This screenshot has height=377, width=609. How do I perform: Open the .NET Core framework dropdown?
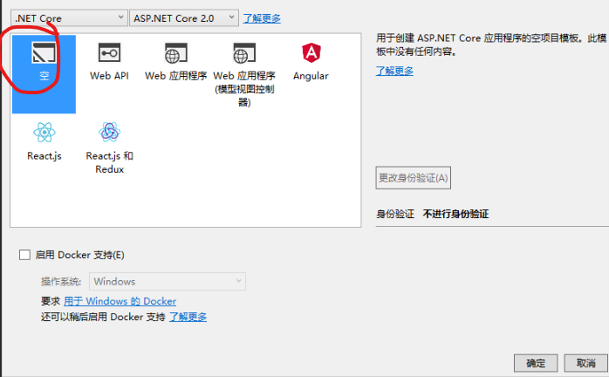coord(70,17)
